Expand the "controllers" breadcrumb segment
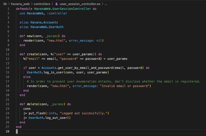The height and width of the screenshot is (136, 206). (42, 4)
